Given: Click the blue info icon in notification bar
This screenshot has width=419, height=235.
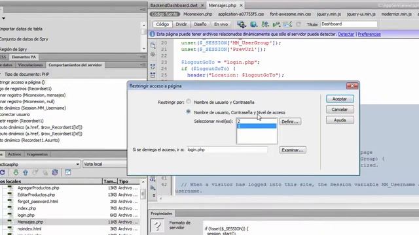Looking at the screenshot, I should (153, 34).
